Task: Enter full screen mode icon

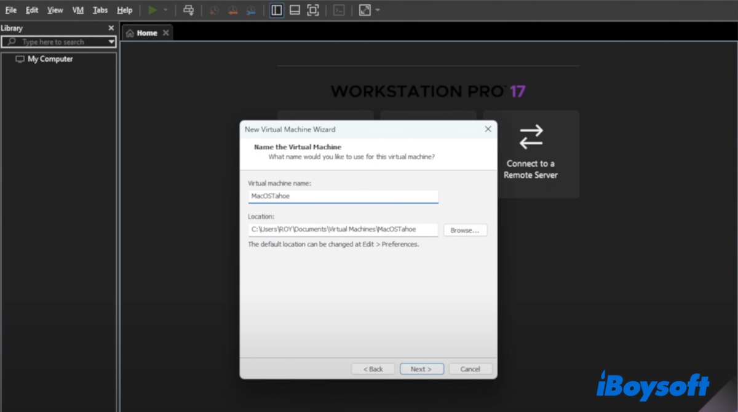Action: click(312, 10)
